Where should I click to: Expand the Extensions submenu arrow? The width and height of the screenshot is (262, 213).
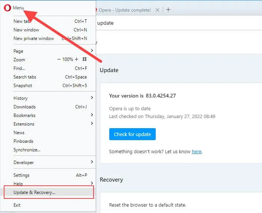point(92,123)
